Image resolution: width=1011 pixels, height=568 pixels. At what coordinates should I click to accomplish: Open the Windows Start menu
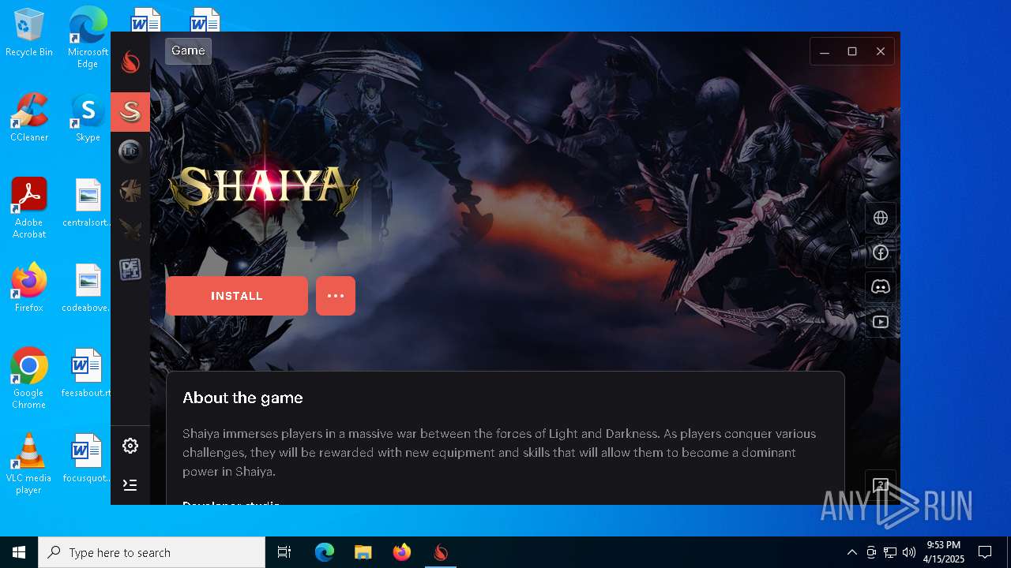[19, 552]
